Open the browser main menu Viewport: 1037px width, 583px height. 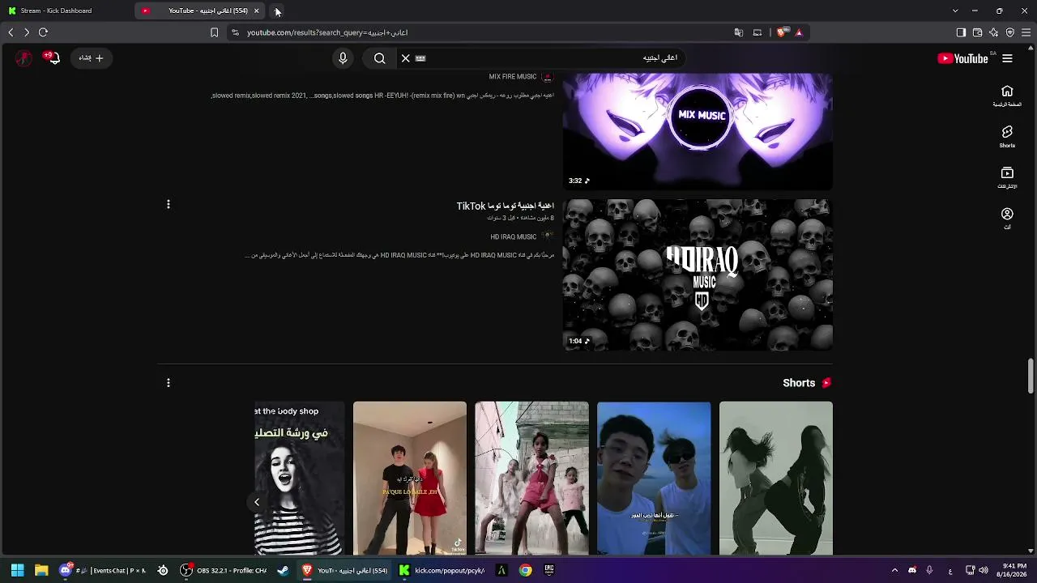point(1026,32)
